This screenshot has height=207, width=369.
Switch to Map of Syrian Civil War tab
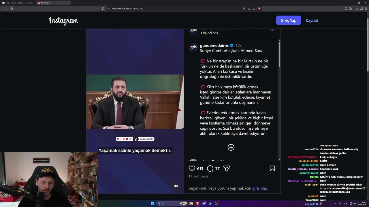(18, 3)
